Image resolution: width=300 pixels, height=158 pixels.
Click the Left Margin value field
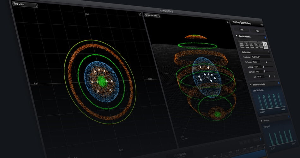coord(256,67)
